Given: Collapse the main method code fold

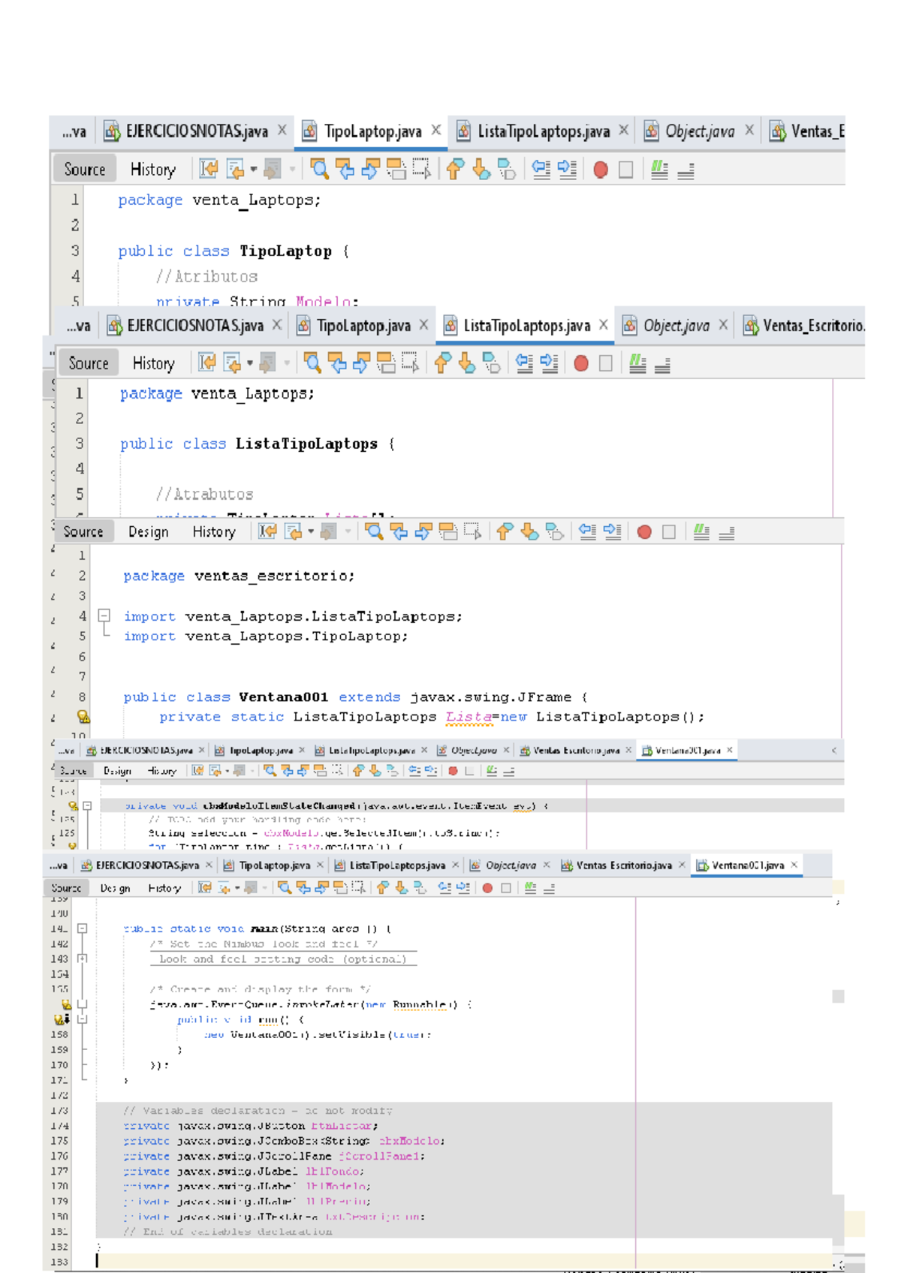Looking at the screenshot, I should click(x=83, y=928).
